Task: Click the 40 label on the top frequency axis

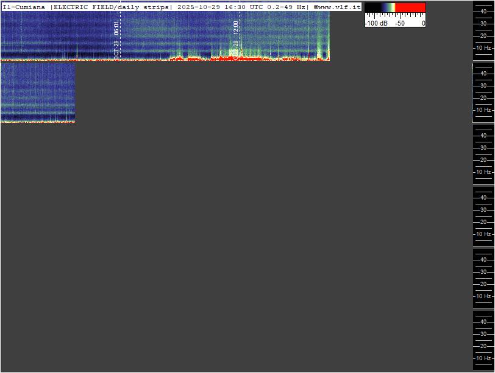Action: tap(483, 11)
